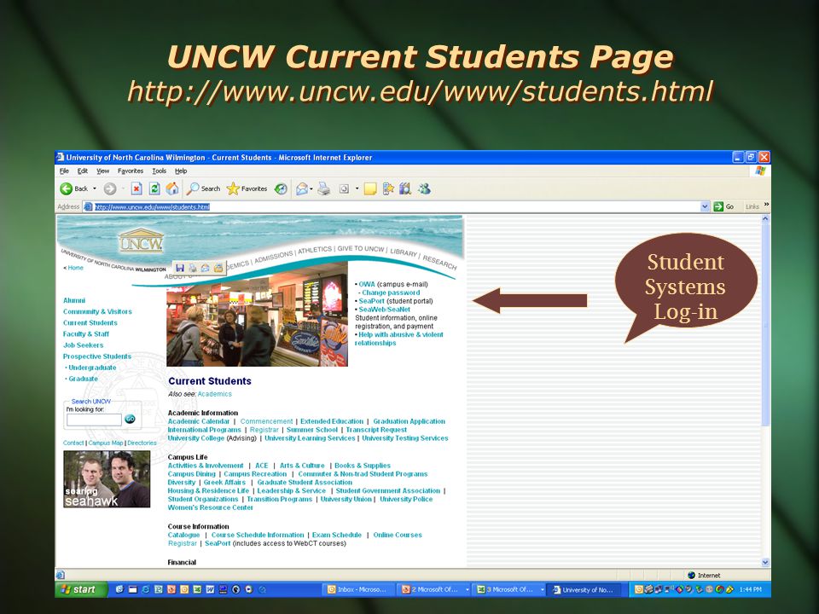Open the Tools menu

tap(160, 171)
